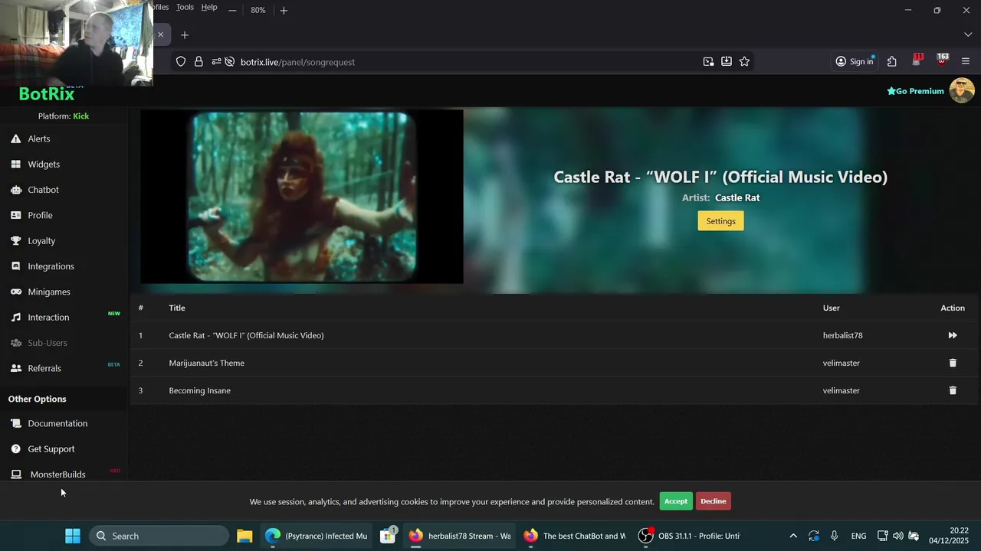Image resolution: width=981 pixels, height=551 pixels.
Task: Click velimaster on the Marijuanaut's Theme row
Action: point(841,363)
